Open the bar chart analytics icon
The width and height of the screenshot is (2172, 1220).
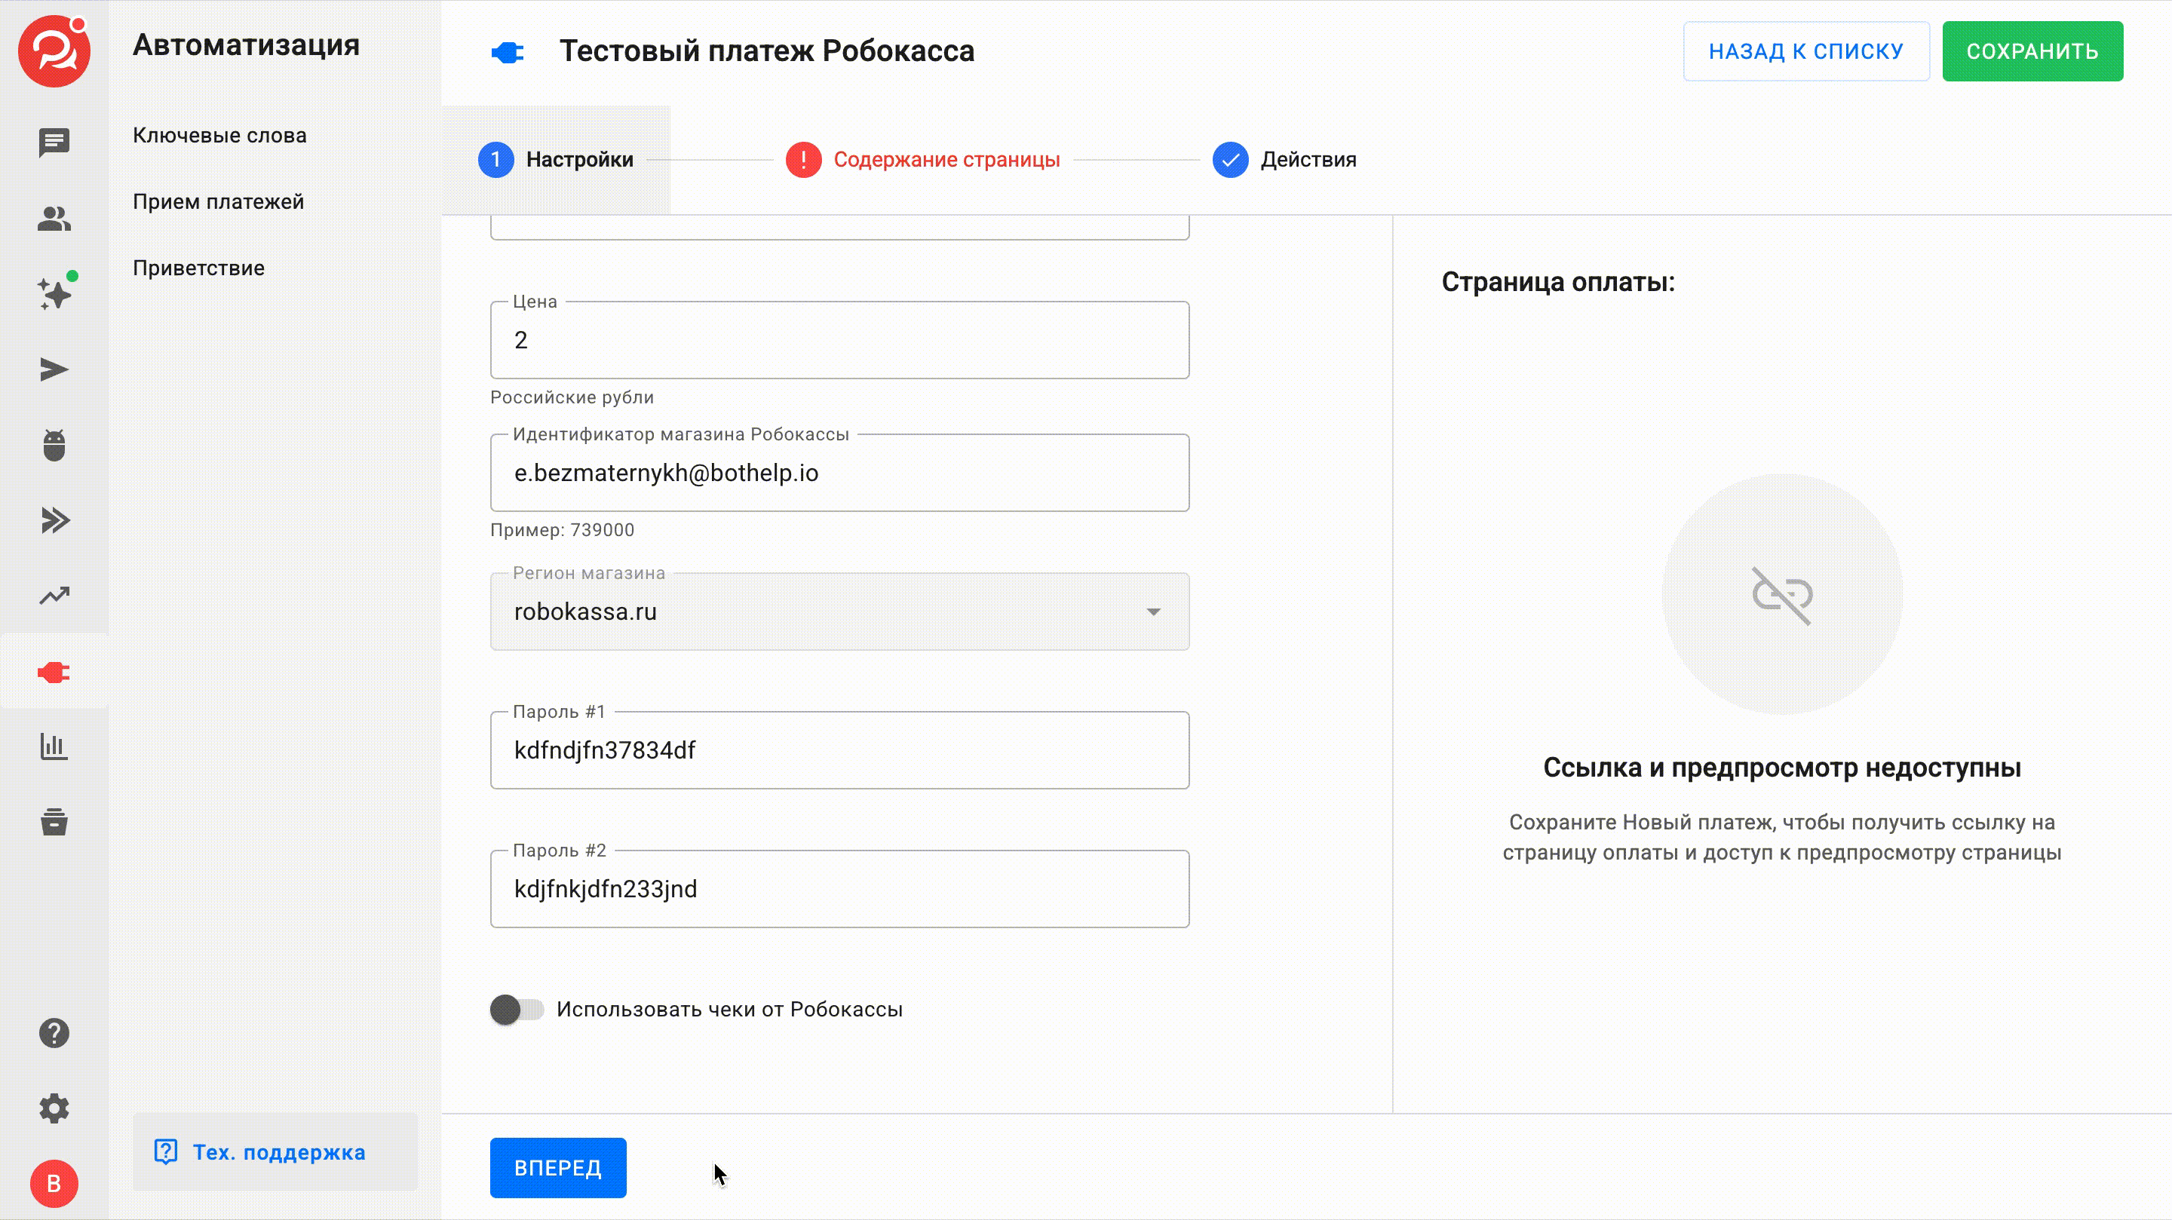click(x=54, y=746)
